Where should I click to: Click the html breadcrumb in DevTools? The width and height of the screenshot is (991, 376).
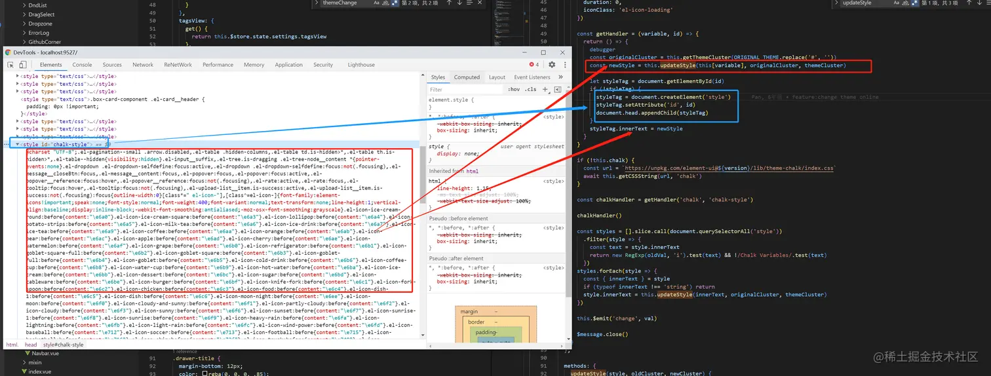[x=11, y=345]
